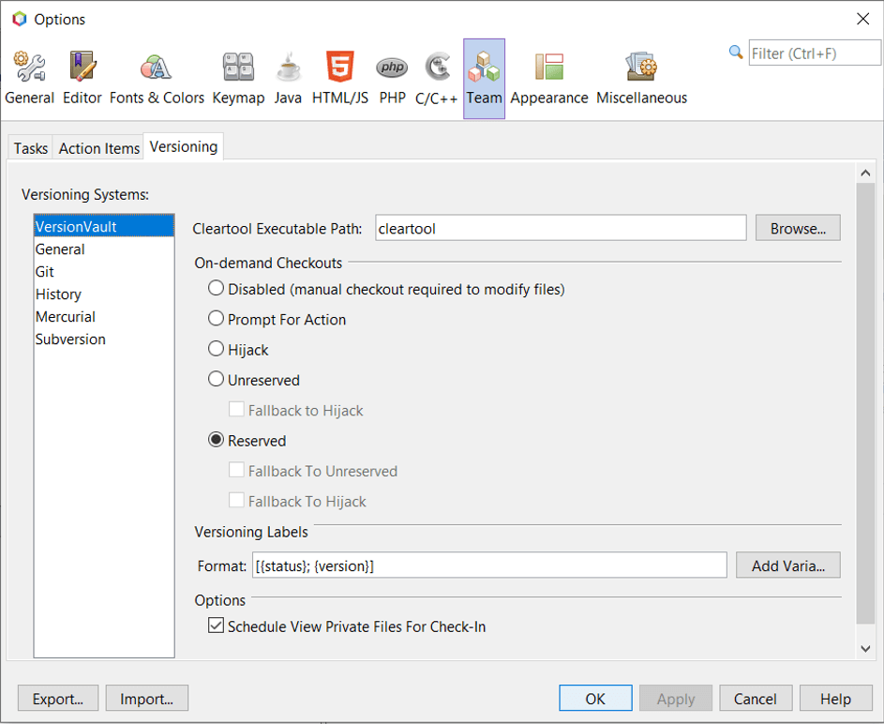Click the Export button

[58, 699]
